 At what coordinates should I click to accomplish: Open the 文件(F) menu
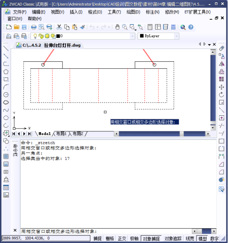pyautogui.click(x=19, y=12)
